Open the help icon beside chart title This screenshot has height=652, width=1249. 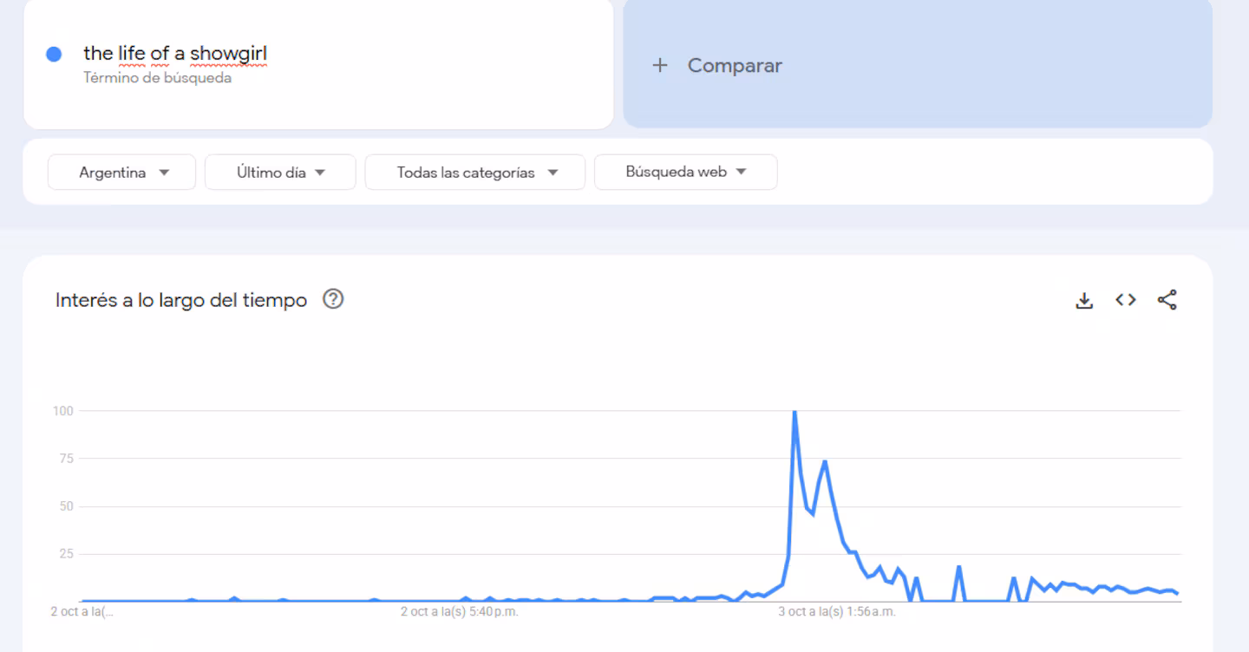333,299
